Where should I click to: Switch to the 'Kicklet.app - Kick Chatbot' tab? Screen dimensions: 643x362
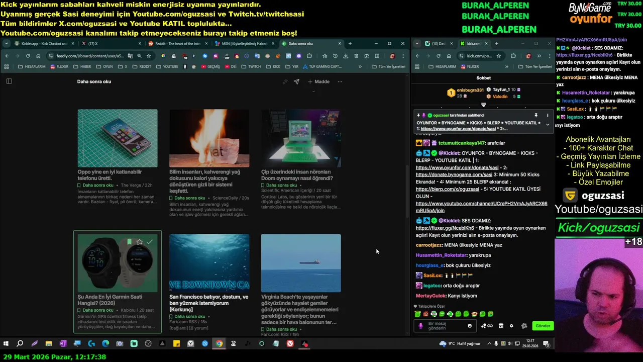coord(44,44)
